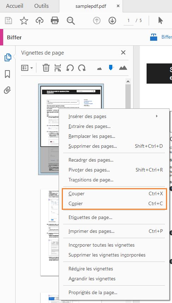Click the cloud upload icon
This screenshot has width=172, height=303.
(x=40, y=21)
